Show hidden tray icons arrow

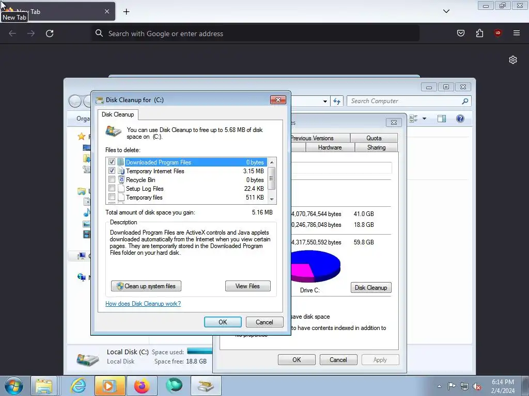coord(439,386)
